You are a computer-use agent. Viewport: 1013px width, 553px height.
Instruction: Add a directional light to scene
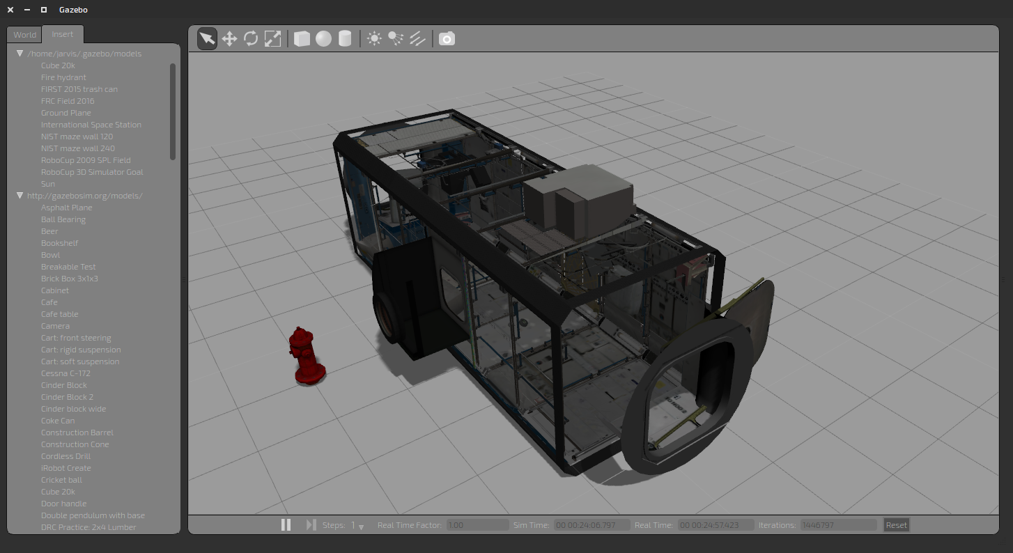[417, 39]
